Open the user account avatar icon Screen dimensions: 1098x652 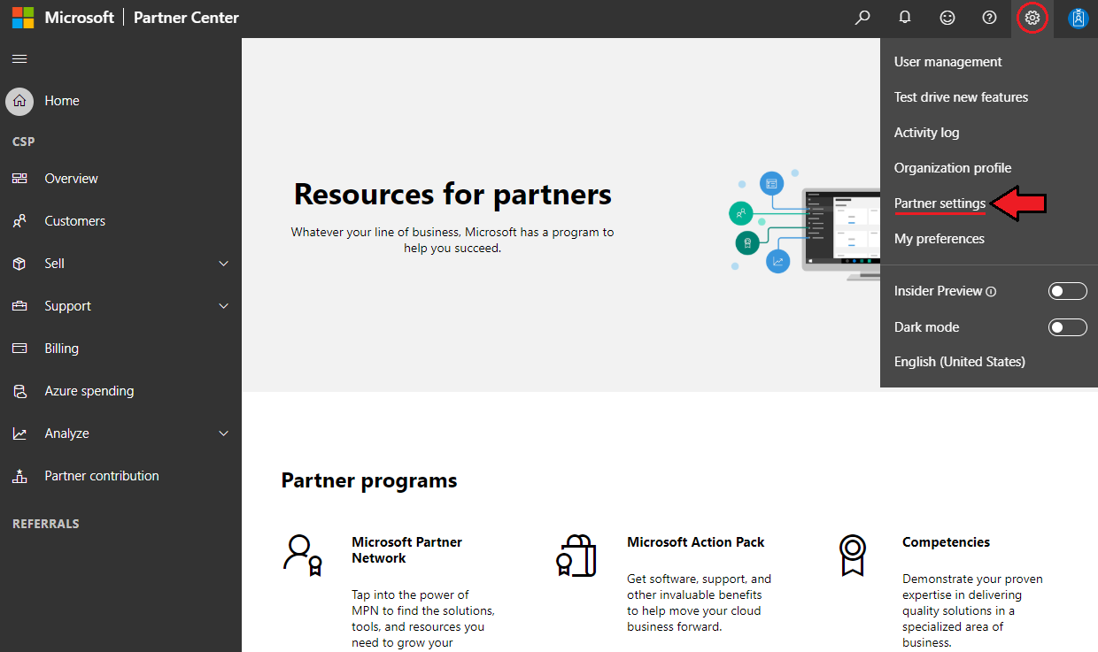click(x=1078, y=18)
